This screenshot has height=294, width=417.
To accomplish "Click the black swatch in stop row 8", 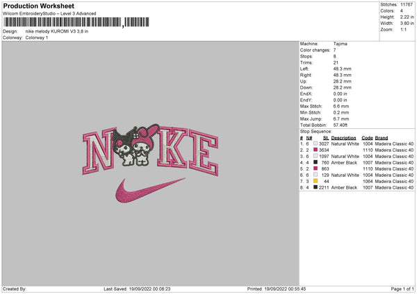I will click(316, 187).
